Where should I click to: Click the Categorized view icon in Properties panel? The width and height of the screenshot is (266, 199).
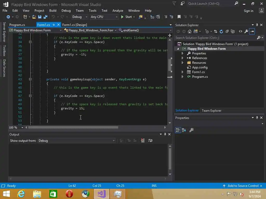coord(178,130)
